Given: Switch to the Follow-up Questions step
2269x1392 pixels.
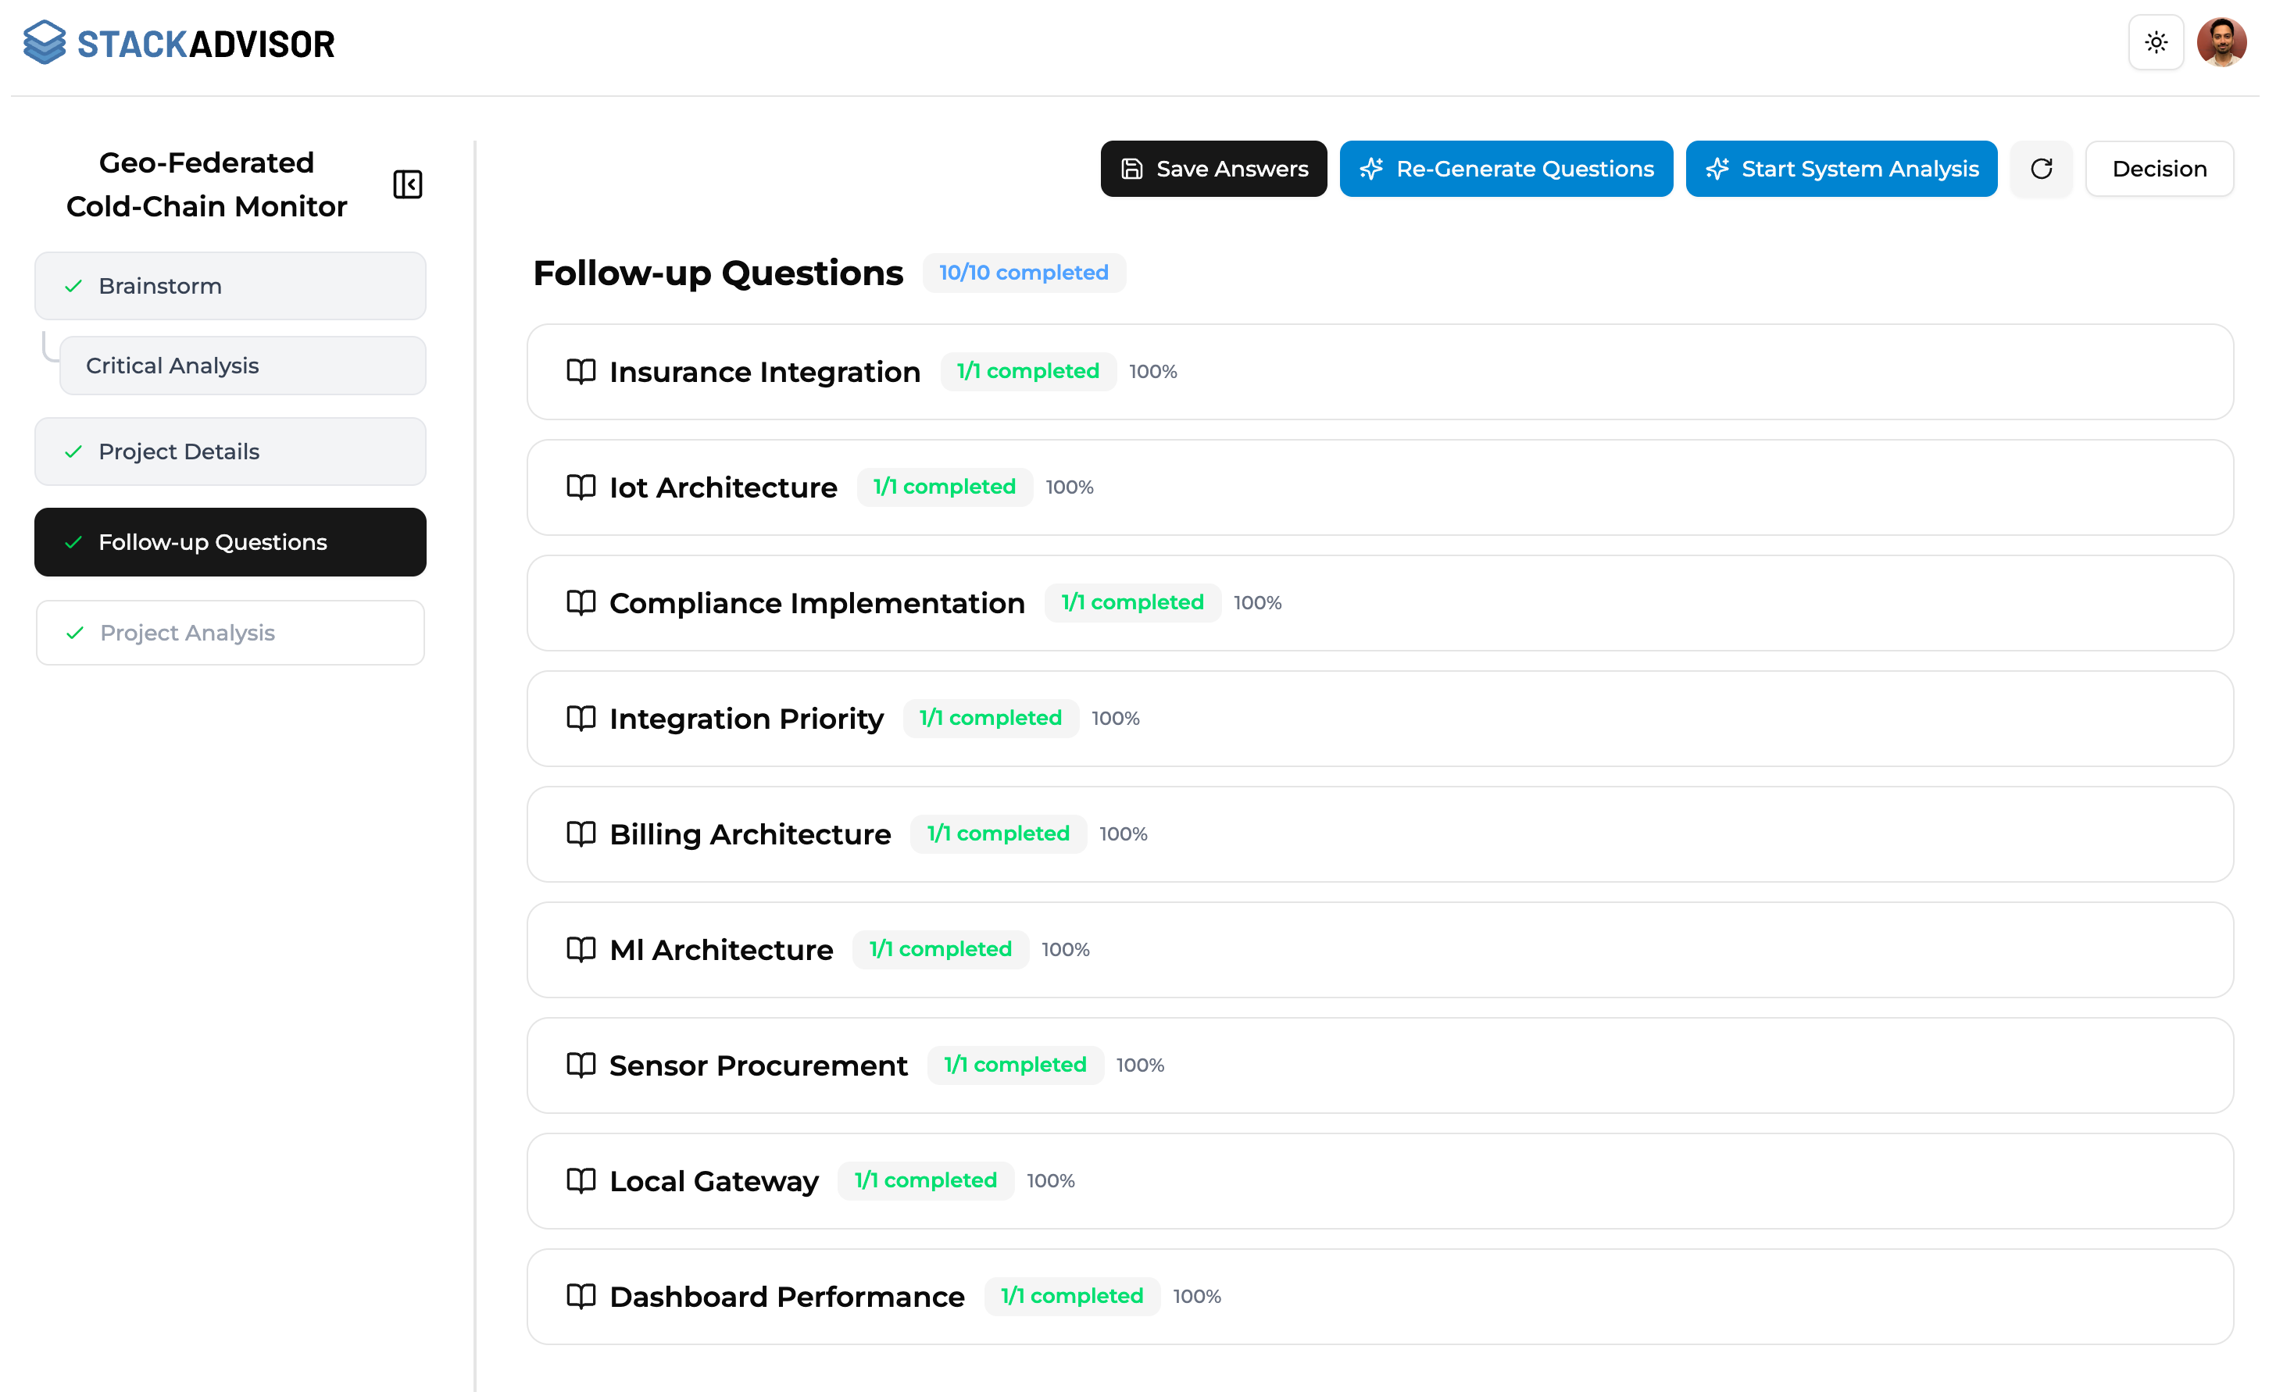Looking at the screenshot, I should (x=213, y=542).
